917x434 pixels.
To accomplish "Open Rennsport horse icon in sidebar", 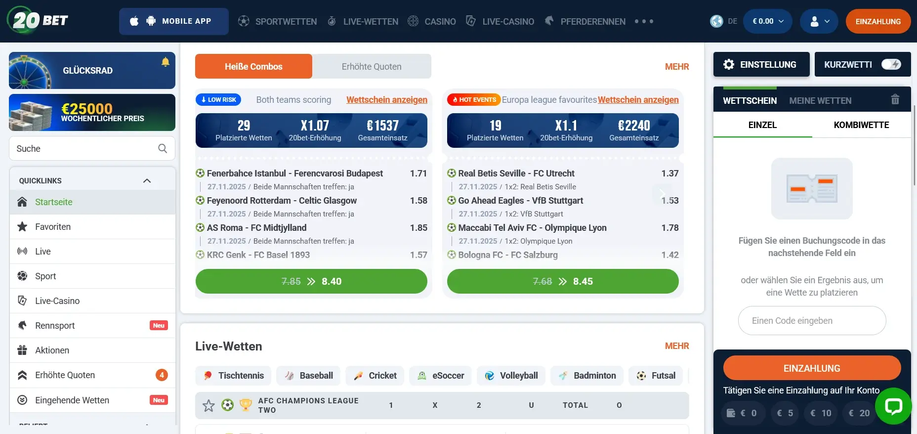I will (22, 325).
